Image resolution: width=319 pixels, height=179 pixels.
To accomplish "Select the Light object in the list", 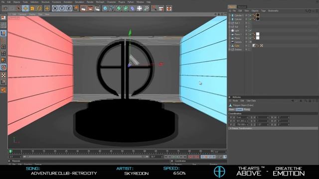I will [237, 31].
